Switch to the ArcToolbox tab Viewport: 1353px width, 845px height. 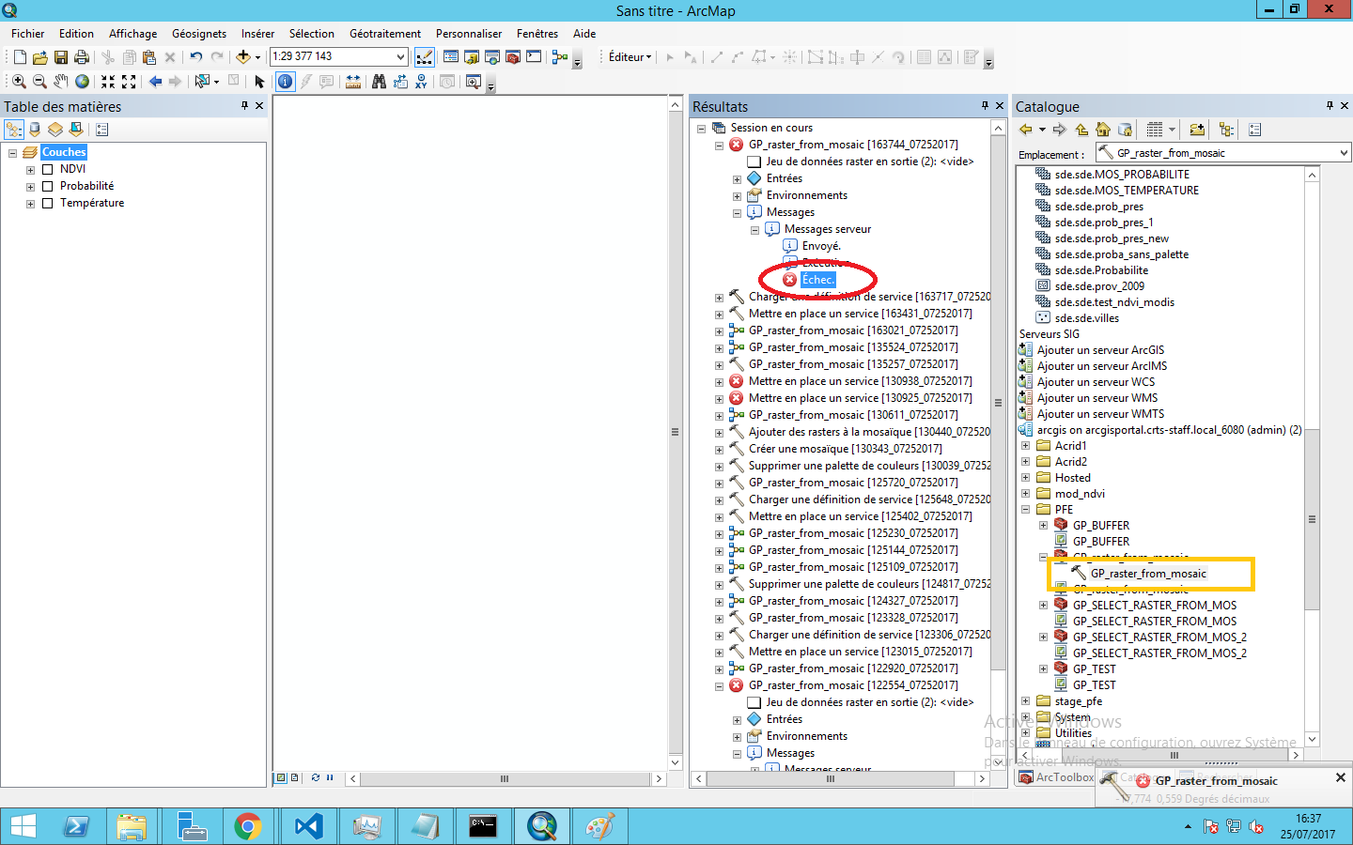pos(1057,777)
